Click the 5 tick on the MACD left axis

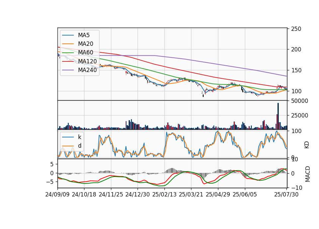tap(52, 164)
